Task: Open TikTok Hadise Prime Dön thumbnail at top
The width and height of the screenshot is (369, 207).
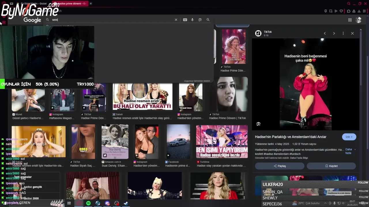Action: [234, 46]
